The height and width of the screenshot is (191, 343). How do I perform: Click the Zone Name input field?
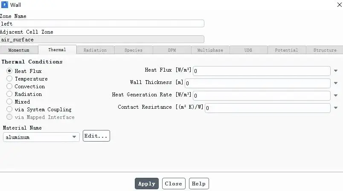(102, 23)
